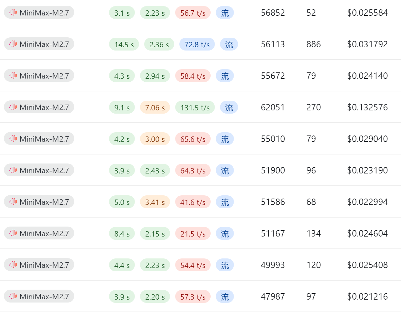Click the MiniMax-M2.7 tag in the 56113 row
The height and width of the screenshot is (317, 401).
click(39, 44)
